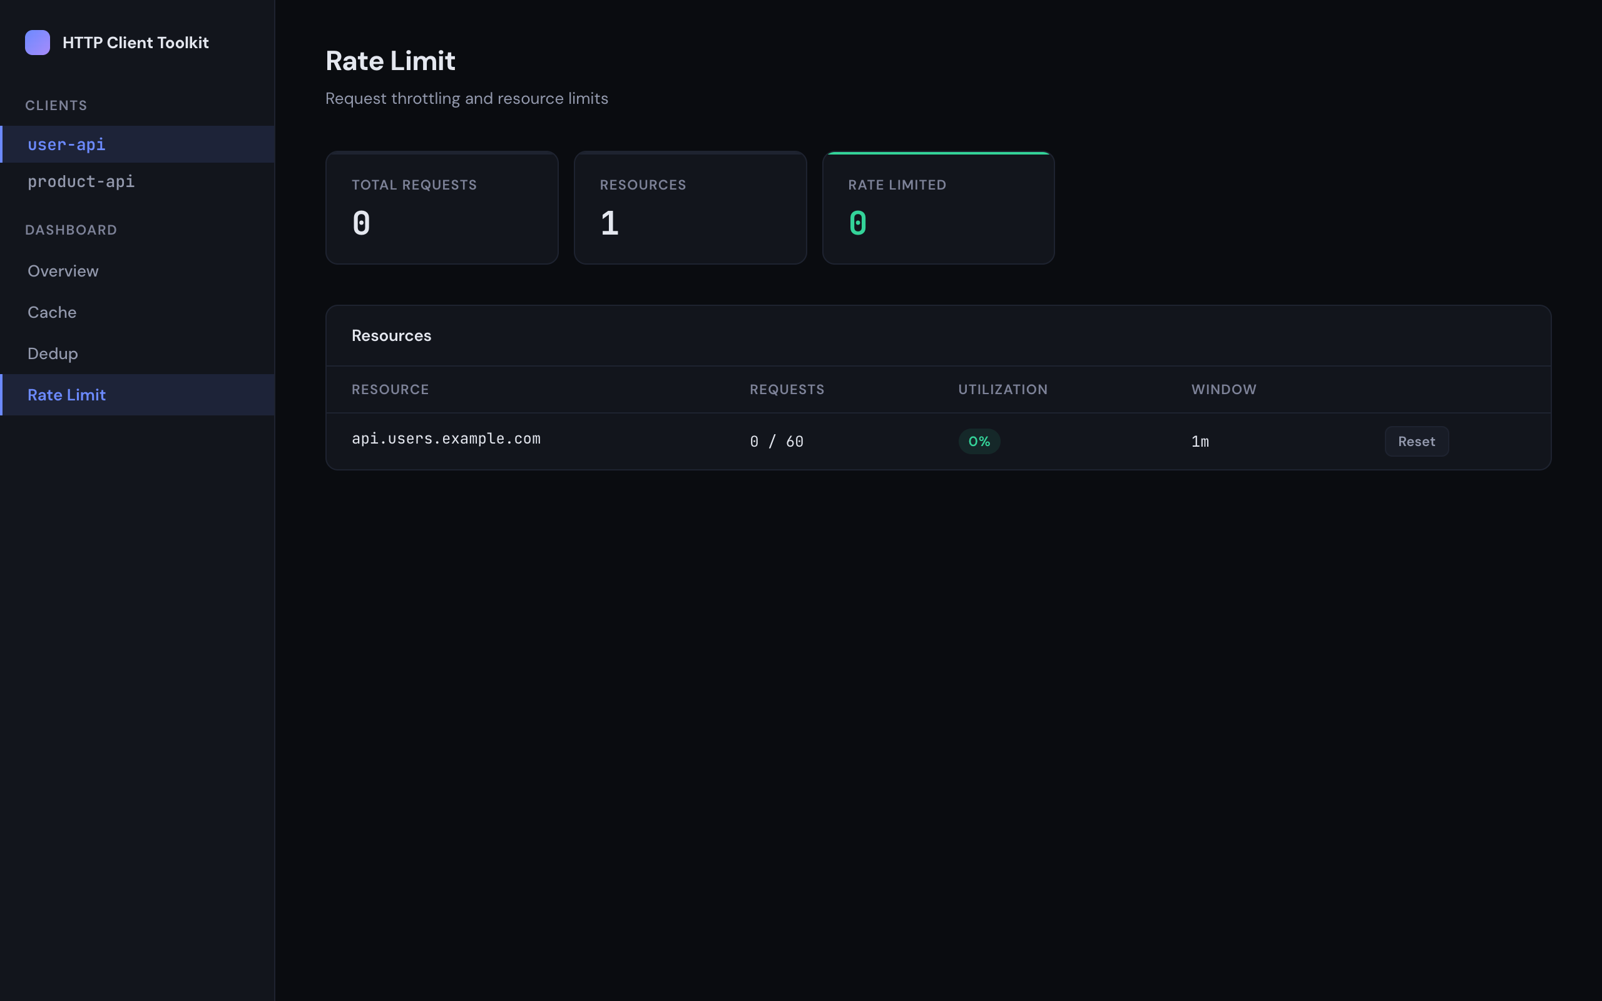Click the CLIENTS section header

coord(56,104)
